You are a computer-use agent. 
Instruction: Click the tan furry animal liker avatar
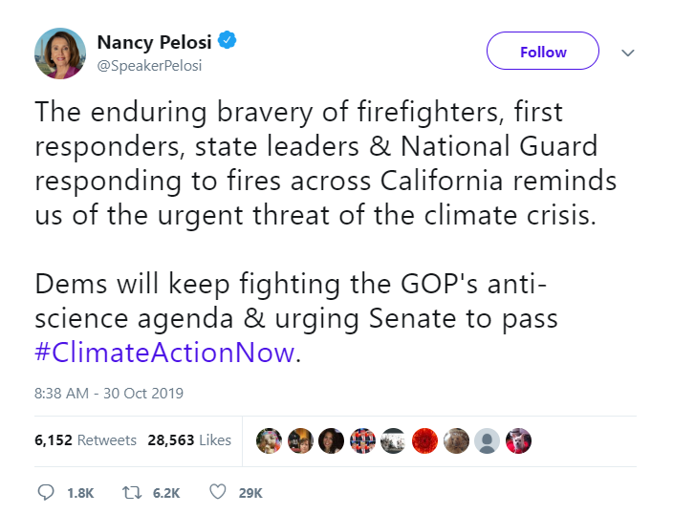[x=456, y=440]
